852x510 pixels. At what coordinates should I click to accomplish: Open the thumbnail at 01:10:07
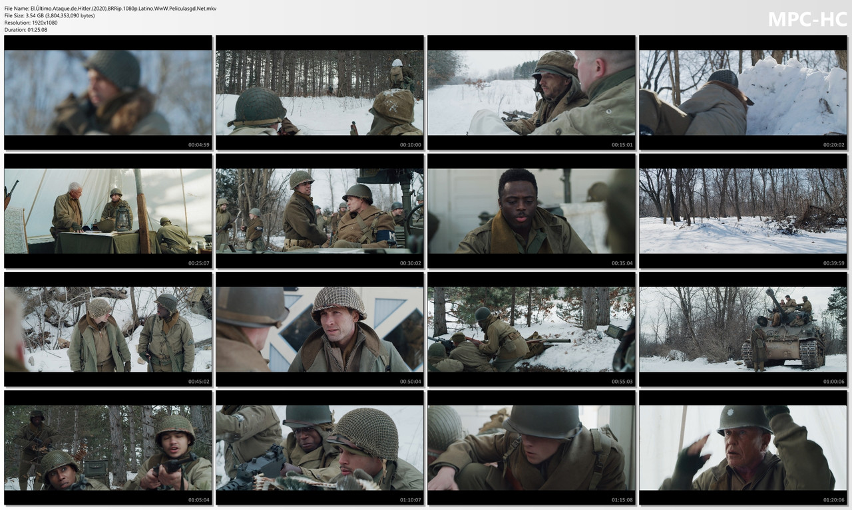[319, 447]
